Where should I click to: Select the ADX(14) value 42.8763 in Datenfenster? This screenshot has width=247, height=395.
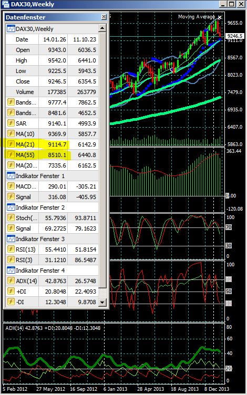click(56, 281)
